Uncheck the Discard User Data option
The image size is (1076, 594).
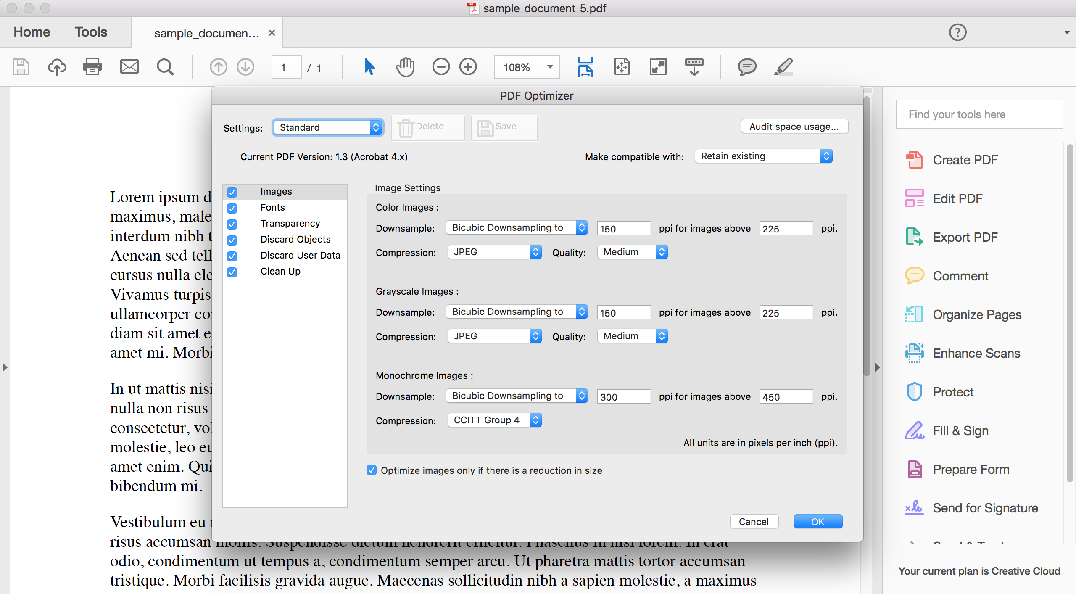(x=232, y=256)
